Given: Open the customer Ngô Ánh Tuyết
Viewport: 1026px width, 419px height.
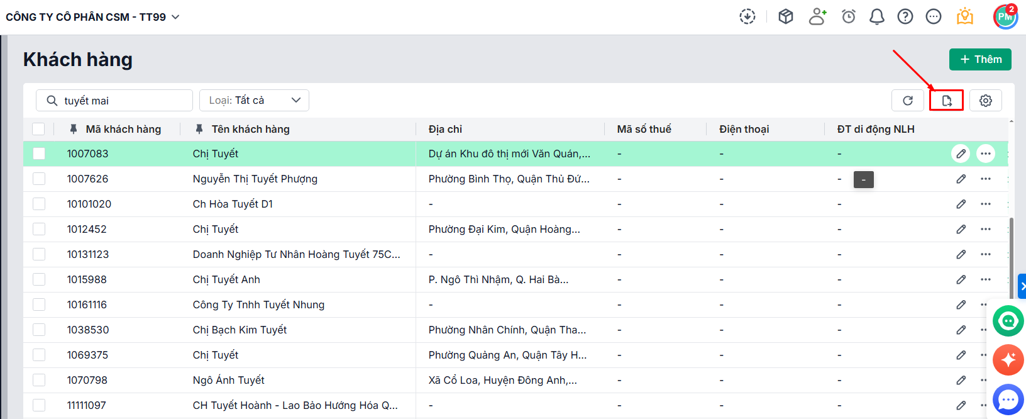Looking at the screenshot, I should click(x=228, y=380).
